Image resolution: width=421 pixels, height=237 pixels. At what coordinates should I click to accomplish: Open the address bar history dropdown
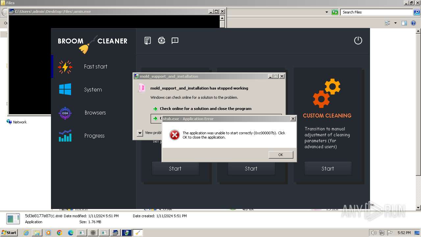(x=327, y=12)
